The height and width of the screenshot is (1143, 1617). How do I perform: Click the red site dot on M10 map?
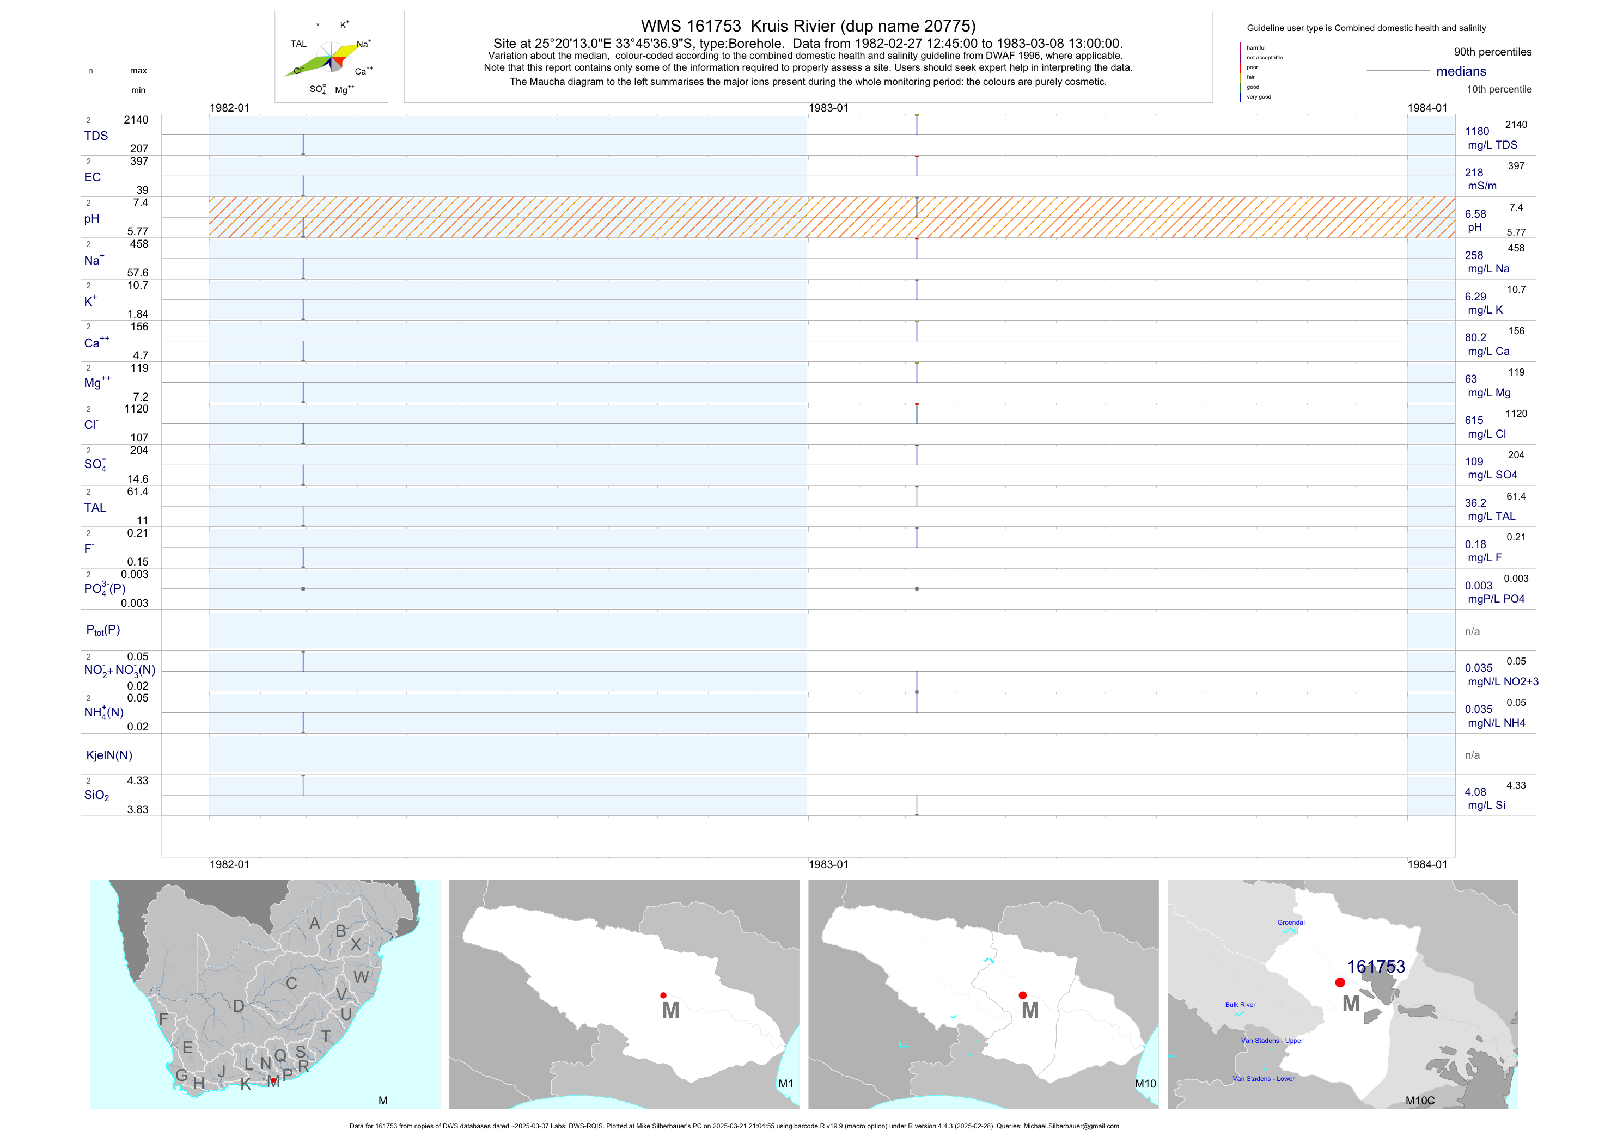tap(1023, 995)
